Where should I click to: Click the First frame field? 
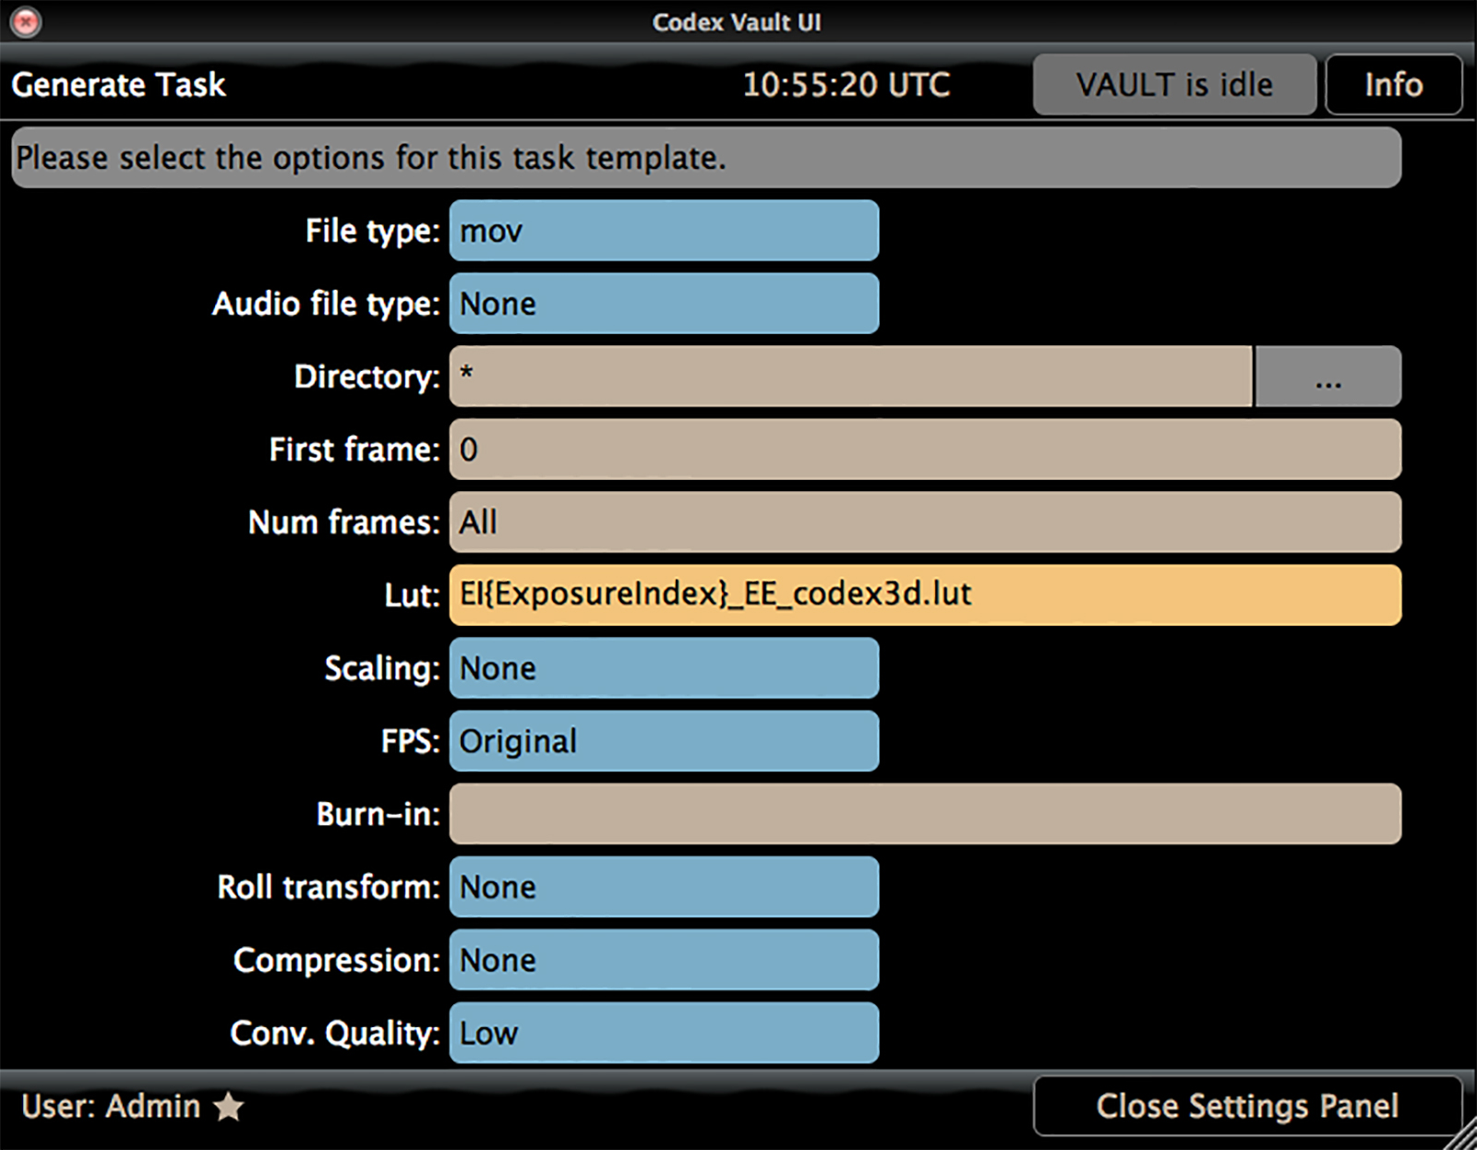[x=925, y=449]
